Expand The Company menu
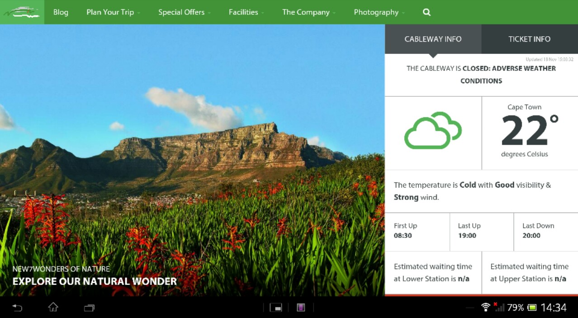This screenshot has width=578, height=318. (x=308, y=12)
